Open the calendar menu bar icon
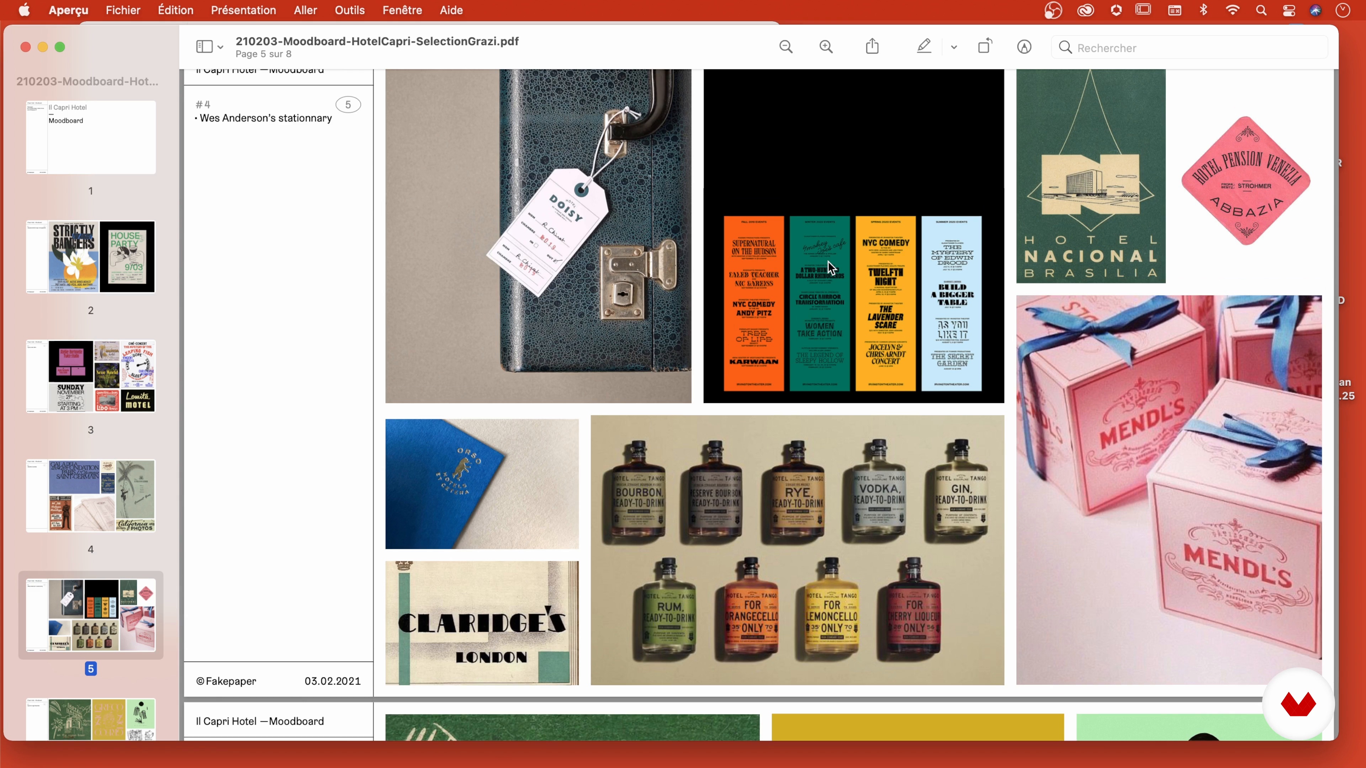The width and height of the screenshot is (1366, 768). 1175,10
